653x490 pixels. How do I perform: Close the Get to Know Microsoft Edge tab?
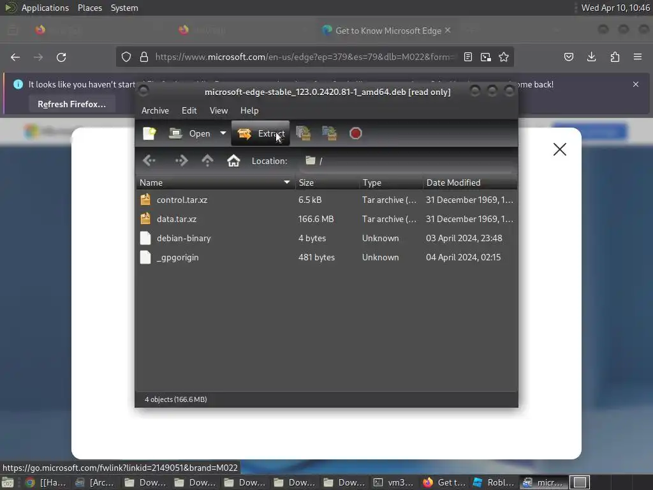click(x=448, y=31)
